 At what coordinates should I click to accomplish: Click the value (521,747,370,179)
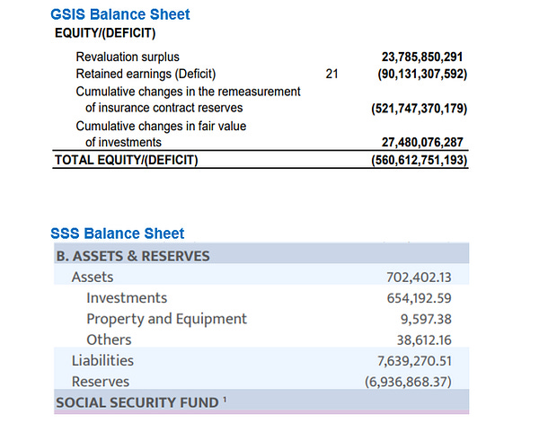pyautogui.click(x=420, y=109)
